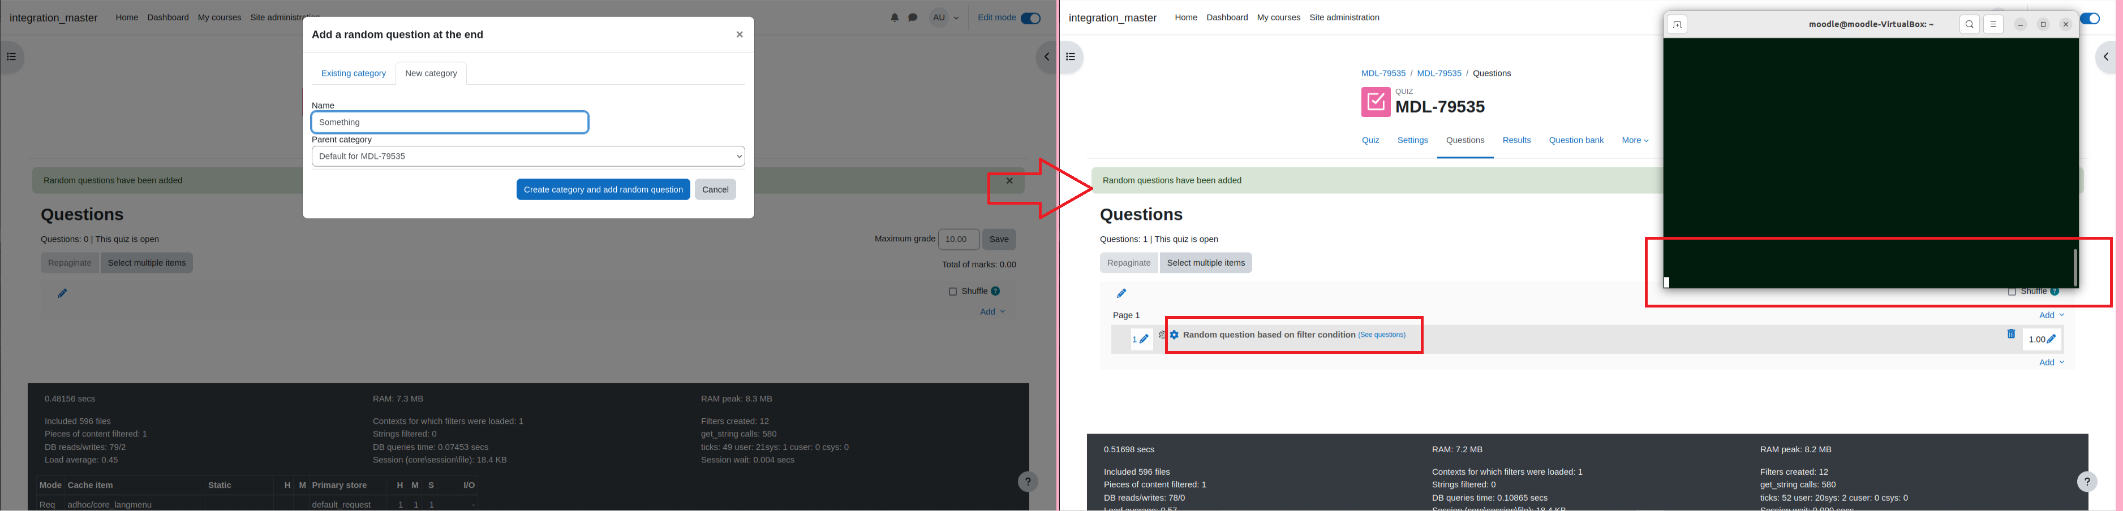Image resolution: width=2123 pixels, height=511 pixels.
Task: Edit question number 1 pencil icon
Action: 1144,339
